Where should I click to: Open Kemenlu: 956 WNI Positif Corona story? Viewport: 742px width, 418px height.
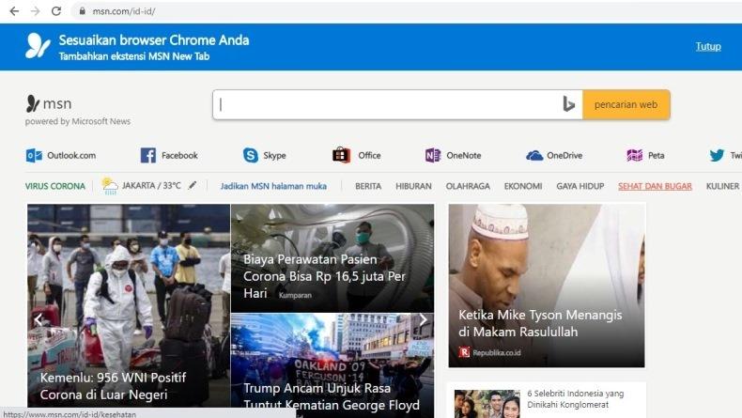(x=113, y=386)
